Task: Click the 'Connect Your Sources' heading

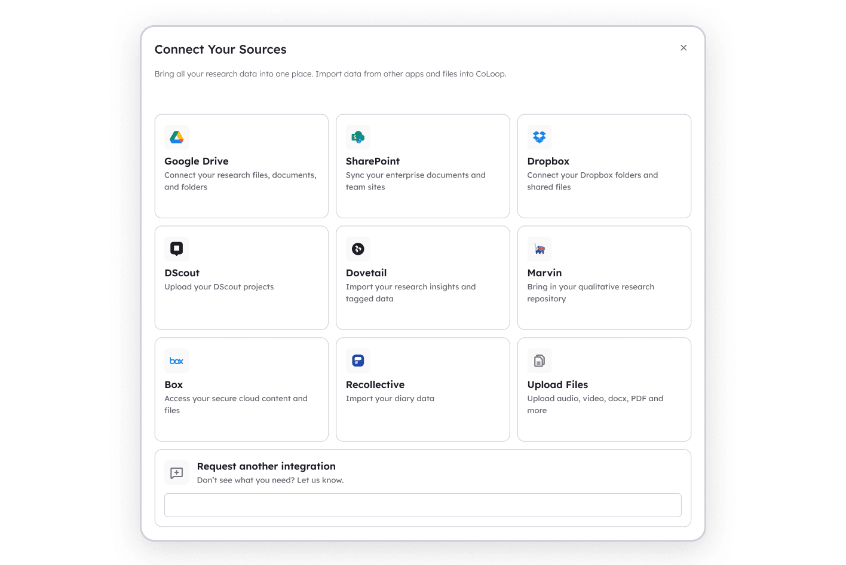Action: (220, 50)
